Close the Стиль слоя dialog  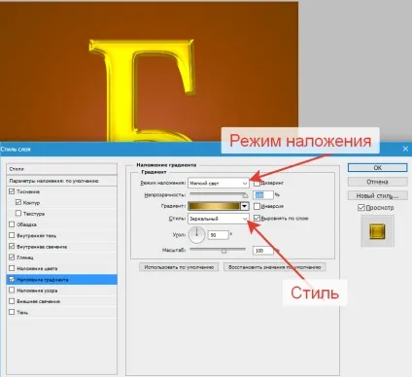pyautogui.click(x=405, y=149)
